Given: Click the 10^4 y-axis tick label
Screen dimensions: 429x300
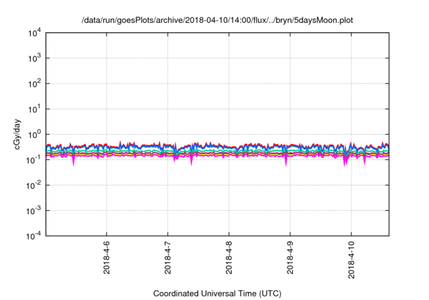Looking at the screenshot, I should pos(34,33).
